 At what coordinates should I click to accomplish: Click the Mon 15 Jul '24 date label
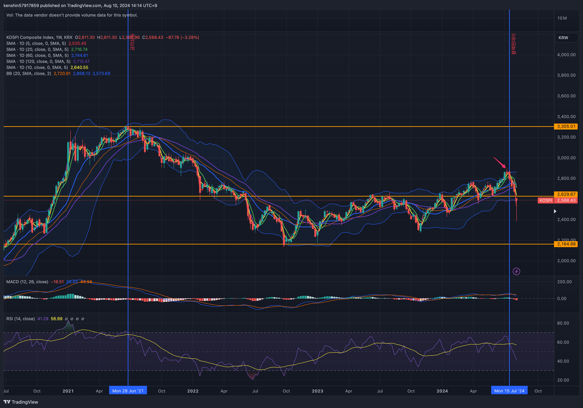point(509,391)
